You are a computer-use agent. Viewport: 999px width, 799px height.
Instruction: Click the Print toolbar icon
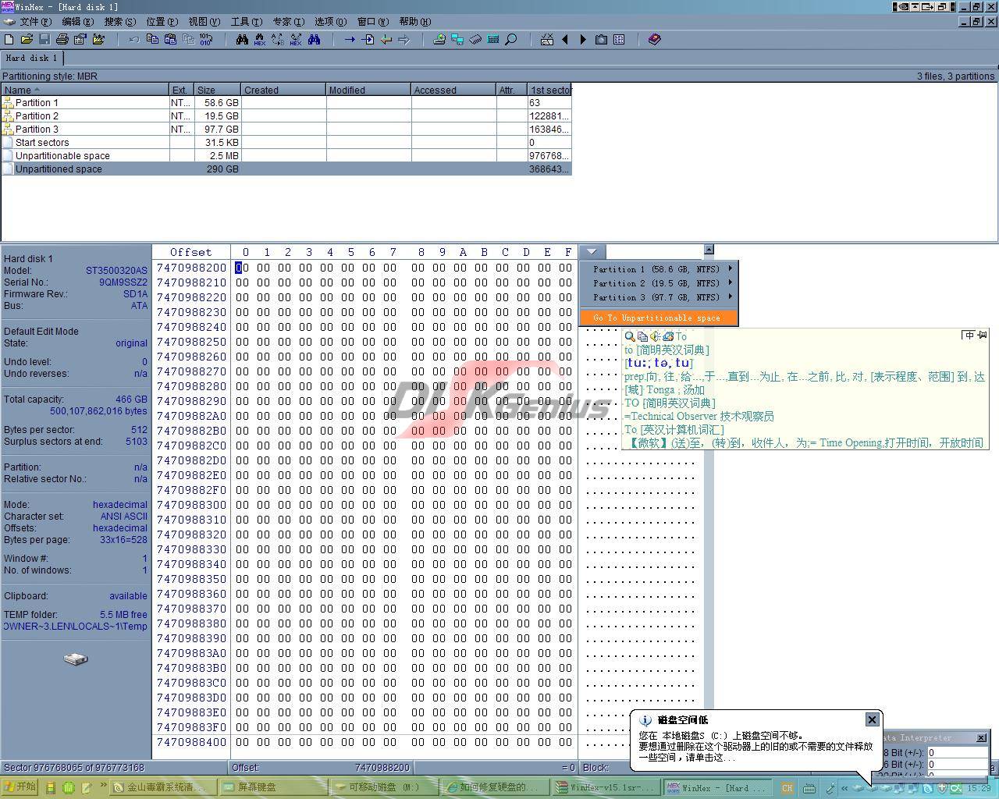tap(62, 39)
